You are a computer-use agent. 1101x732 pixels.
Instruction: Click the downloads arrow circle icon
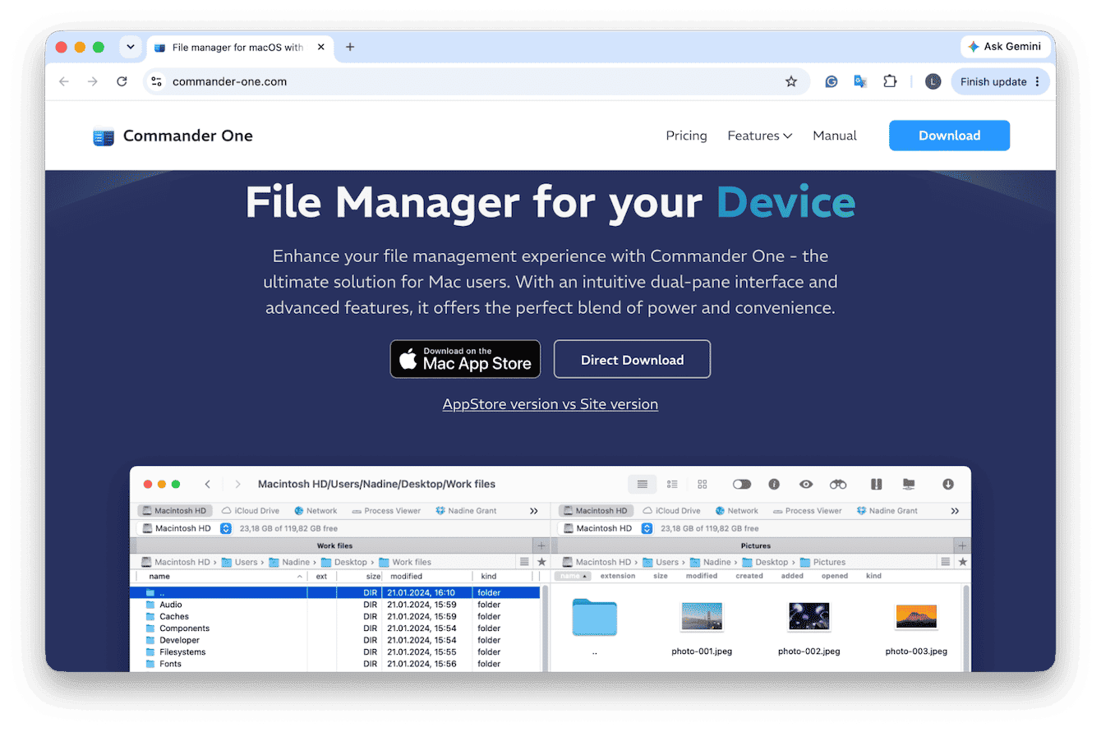(x=948, y=485)
